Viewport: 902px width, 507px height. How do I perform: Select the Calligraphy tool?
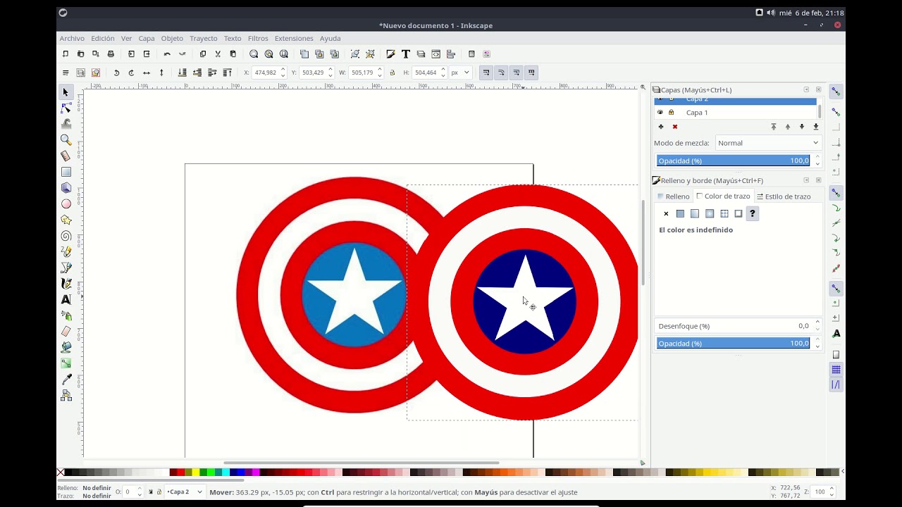(x=66, y=284)
